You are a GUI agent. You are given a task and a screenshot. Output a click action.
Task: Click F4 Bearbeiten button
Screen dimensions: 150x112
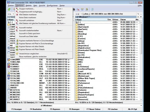tap(36, 109)
